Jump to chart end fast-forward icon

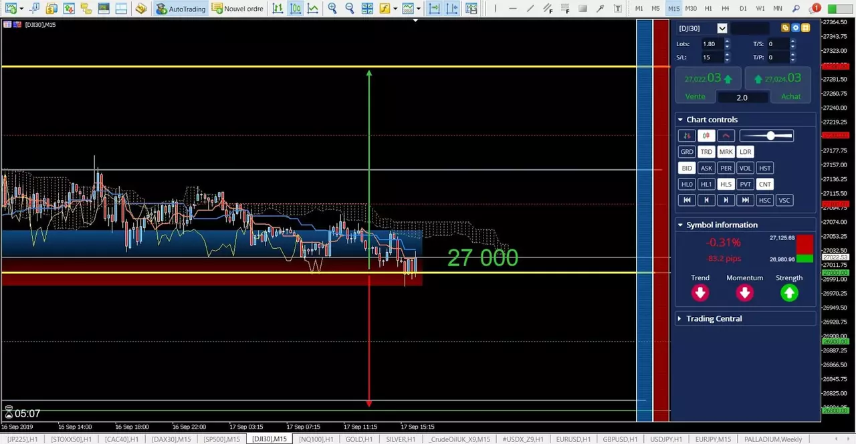click(x=745, y=200)
